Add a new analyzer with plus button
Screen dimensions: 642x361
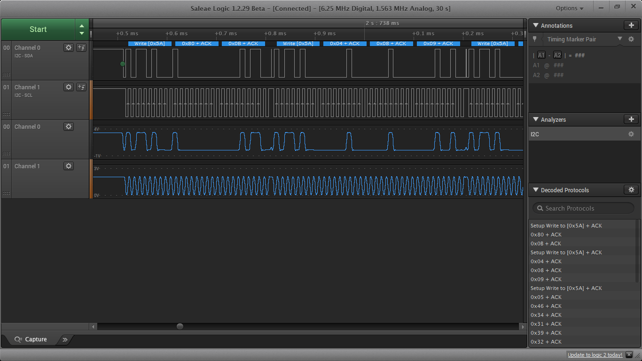coord(631,119)
